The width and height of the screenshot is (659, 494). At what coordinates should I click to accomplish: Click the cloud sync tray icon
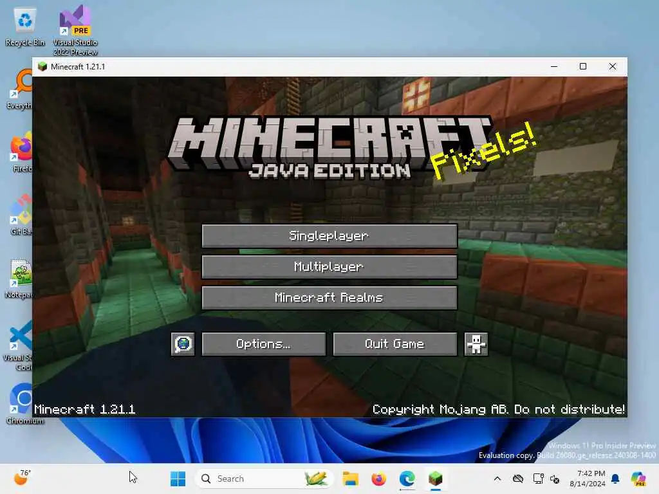518,479
